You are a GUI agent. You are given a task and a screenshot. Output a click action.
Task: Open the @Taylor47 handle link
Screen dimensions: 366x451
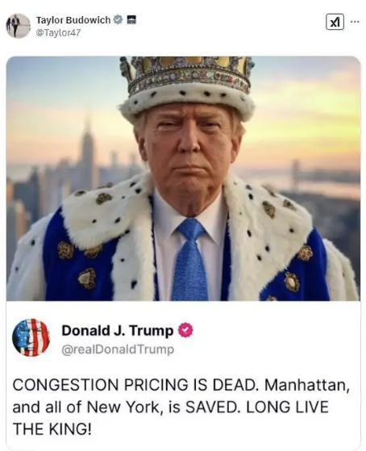tap(58, 33)
